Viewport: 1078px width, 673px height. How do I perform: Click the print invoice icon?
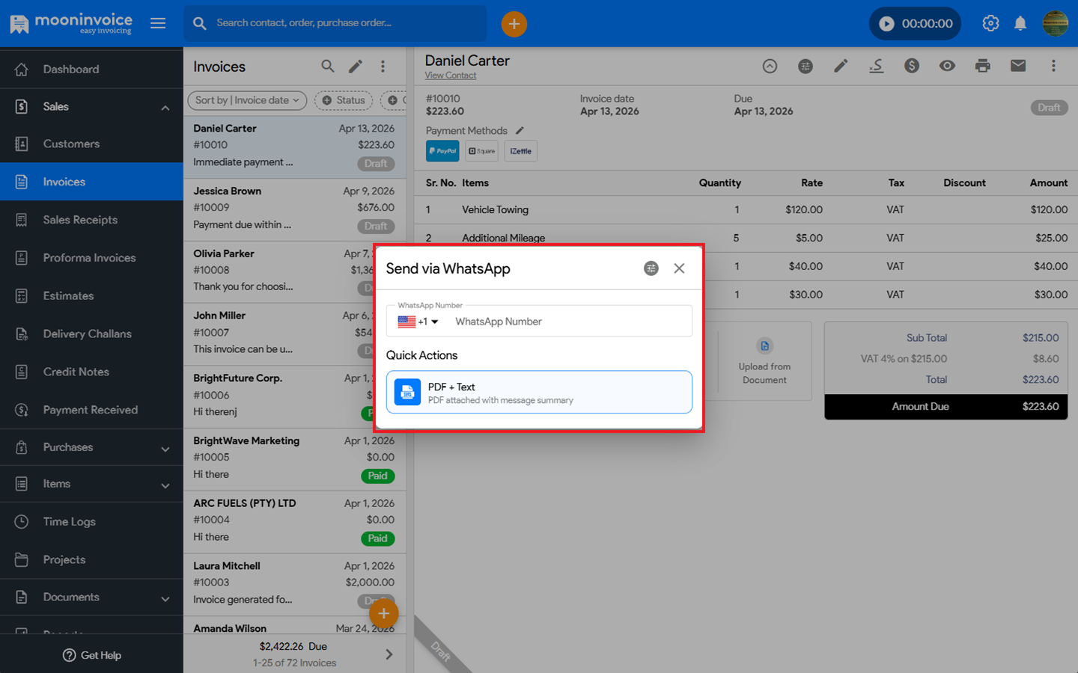pyautogui.click(x=982, y=67)
